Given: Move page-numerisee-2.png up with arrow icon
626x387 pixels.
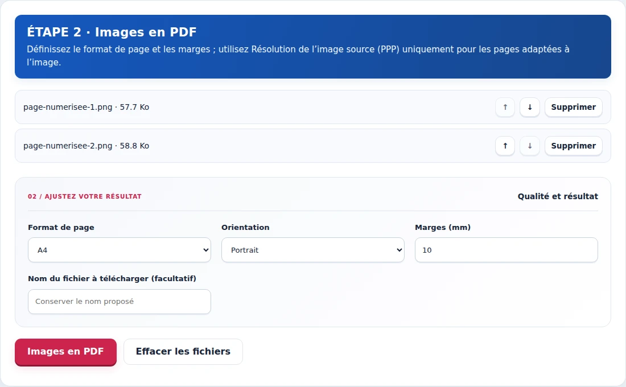Looking at the screenshot, I should click(x=505, y=146).
